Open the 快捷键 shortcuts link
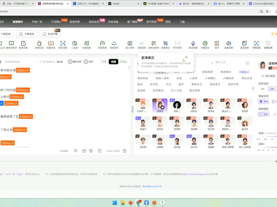277x207 pixels. point(64,151)
